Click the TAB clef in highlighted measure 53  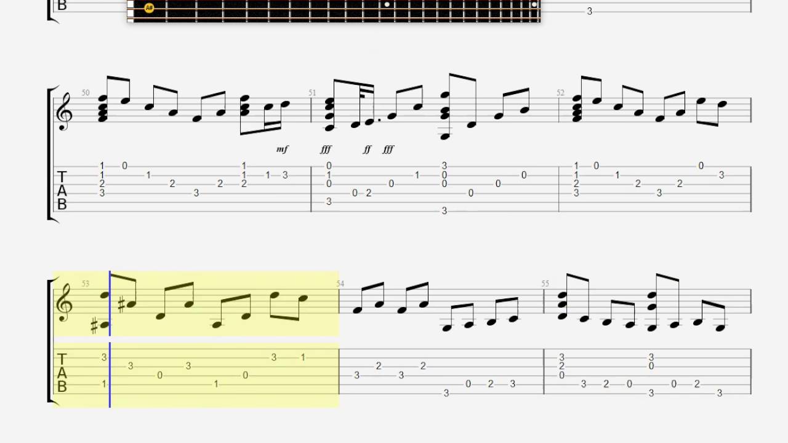(62, 372)
